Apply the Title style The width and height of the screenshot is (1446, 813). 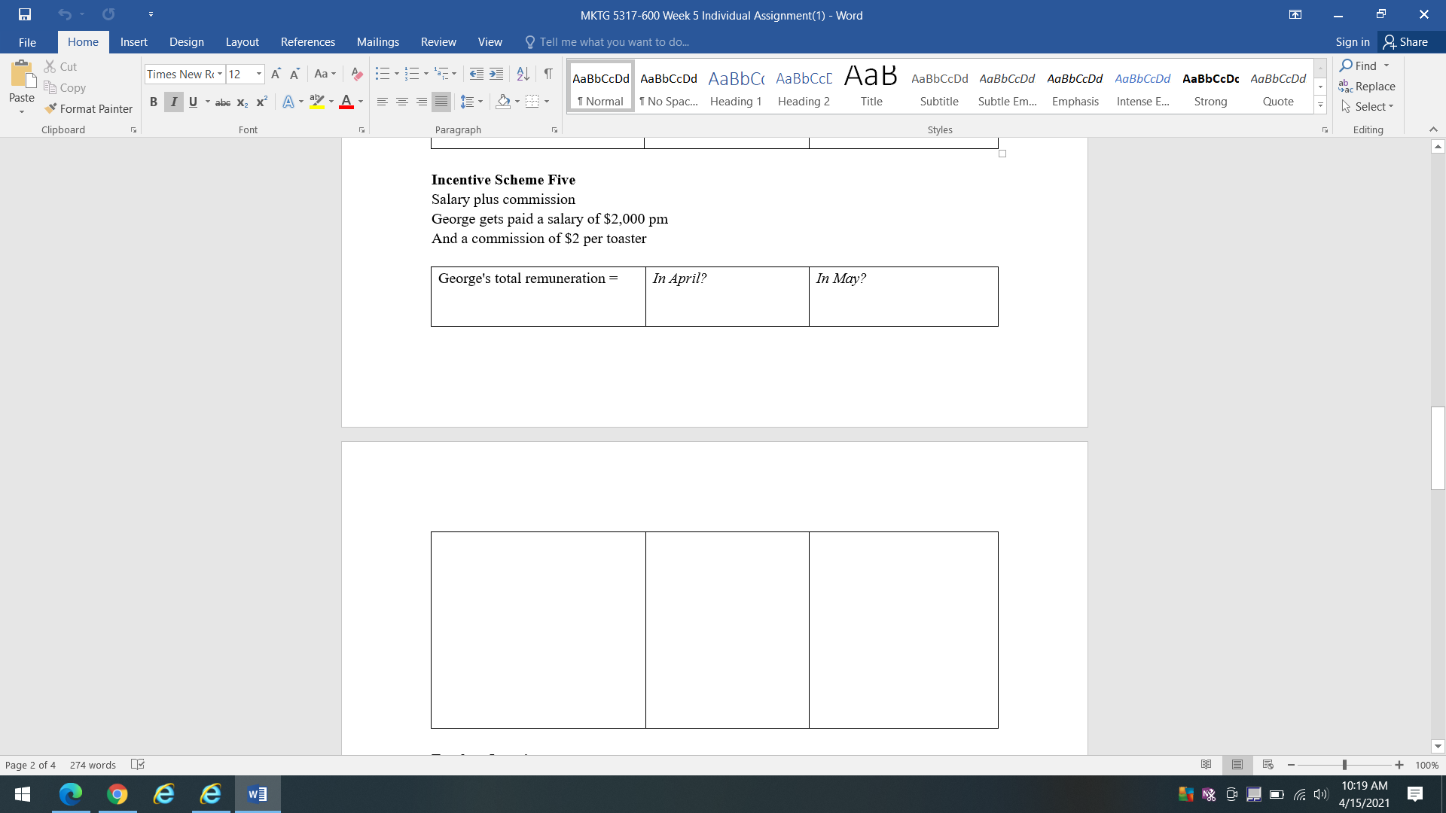point(871,87)
